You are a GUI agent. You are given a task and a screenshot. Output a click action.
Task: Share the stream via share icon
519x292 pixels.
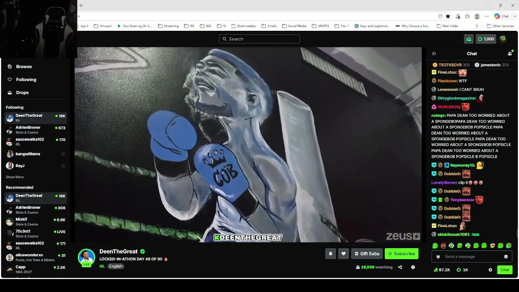[400, 267]
